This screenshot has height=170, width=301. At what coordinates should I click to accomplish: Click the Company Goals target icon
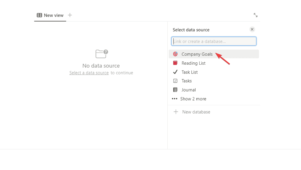175,54
